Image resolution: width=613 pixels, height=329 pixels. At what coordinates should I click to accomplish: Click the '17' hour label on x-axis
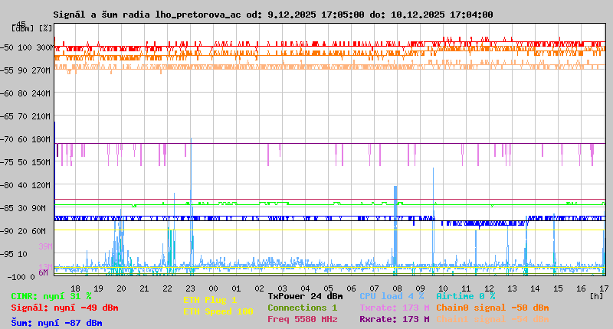604,288
